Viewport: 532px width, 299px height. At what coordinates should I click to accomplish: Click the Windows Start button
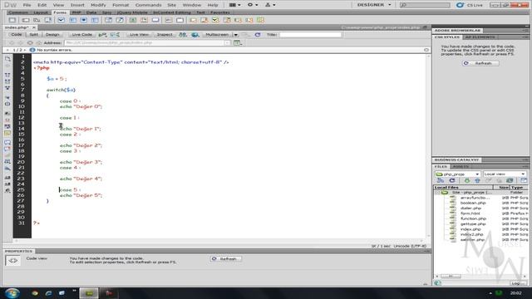coord(12,293)
